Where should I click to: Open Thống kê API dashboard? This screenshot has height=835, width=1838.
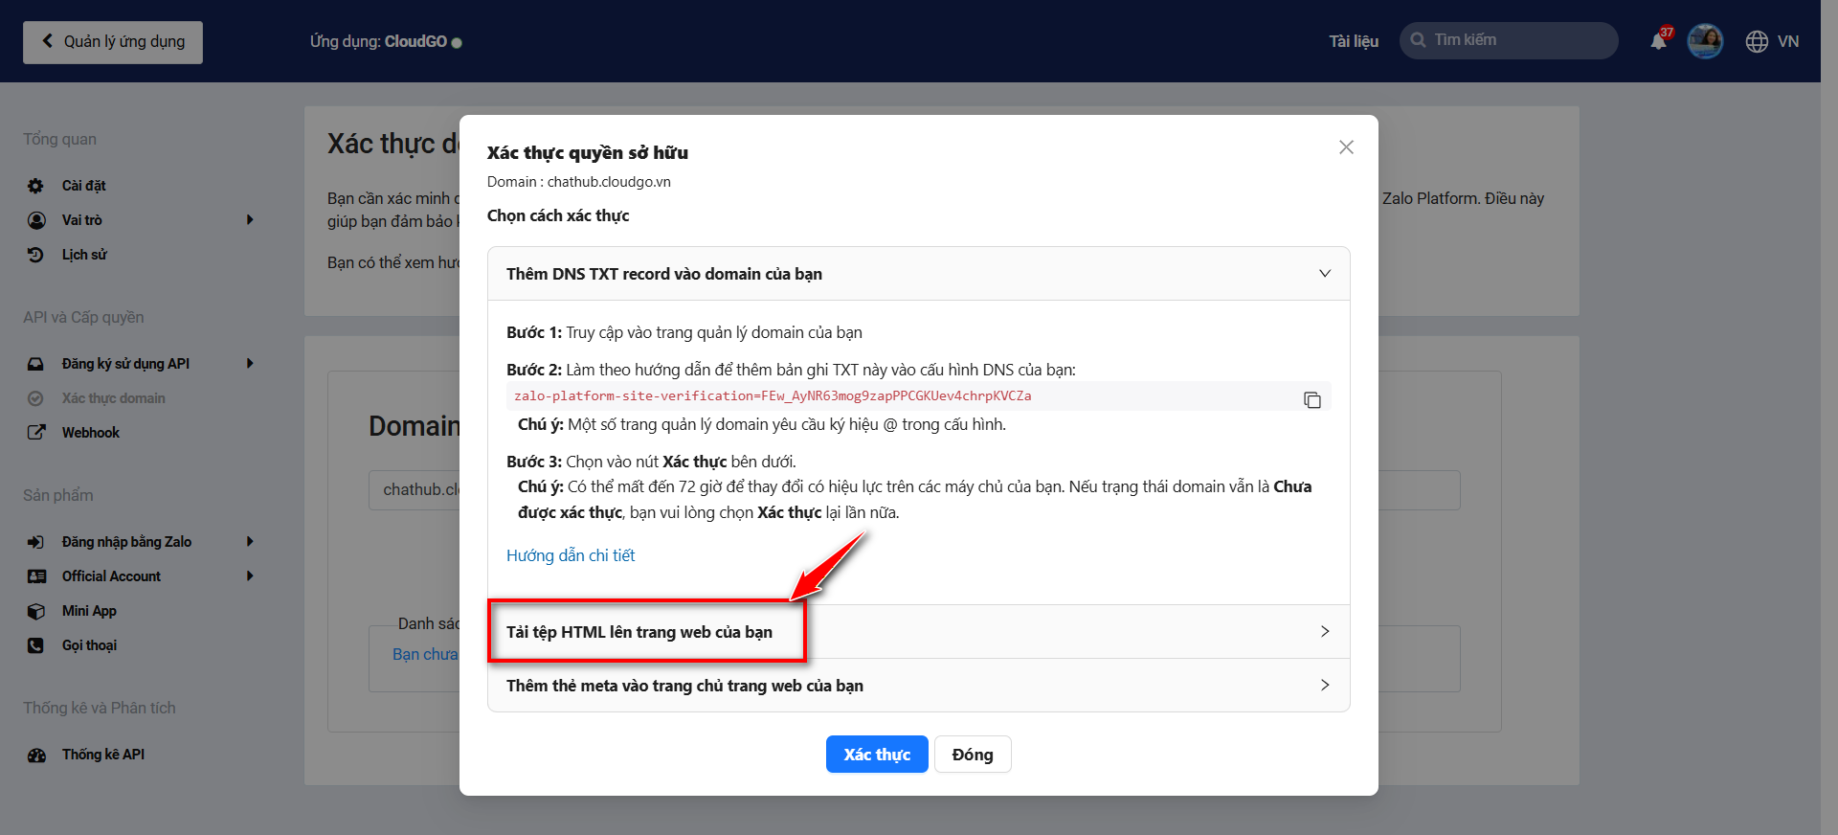tap(103, 755)
